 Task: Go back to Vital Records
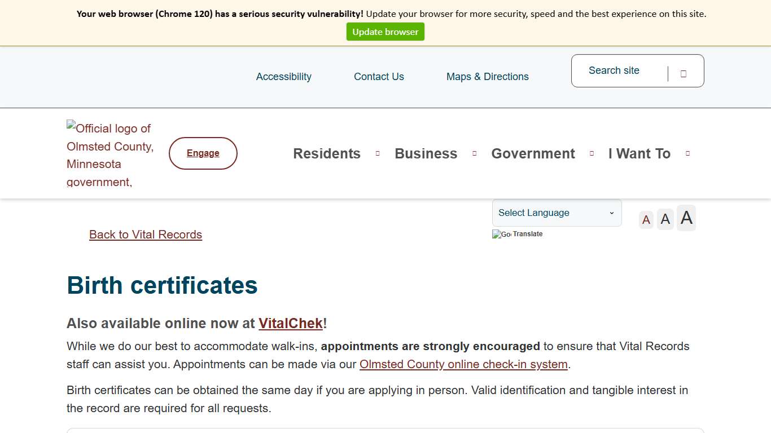point(146,235)
